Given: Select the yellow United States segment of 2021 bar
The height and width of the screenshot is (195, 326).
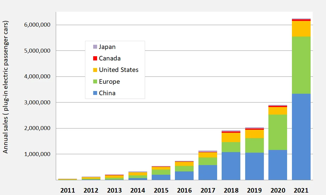Looking at the screenshot, I should pyautogui.click(x=301, y=29).
